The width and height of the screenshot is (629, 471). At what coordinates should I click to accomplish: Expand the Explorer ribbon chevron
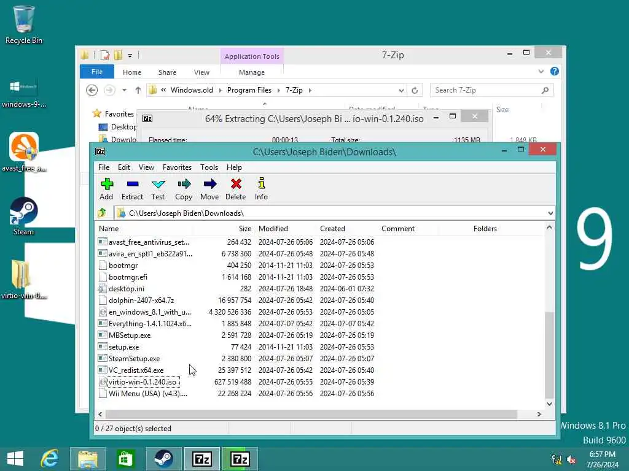click(541, 71)
